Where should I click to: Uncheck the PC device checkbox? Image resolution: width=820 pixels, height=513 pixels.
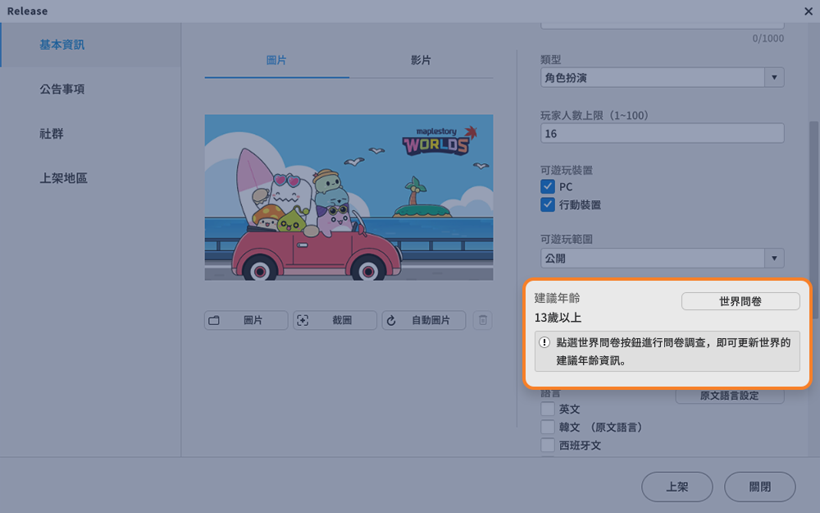tap(548, 186)
